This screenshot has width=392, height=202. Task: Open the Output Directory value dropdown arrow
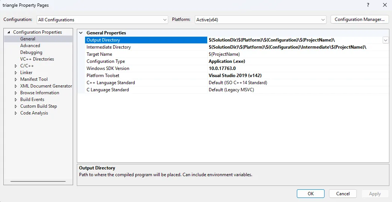(385, 40)
